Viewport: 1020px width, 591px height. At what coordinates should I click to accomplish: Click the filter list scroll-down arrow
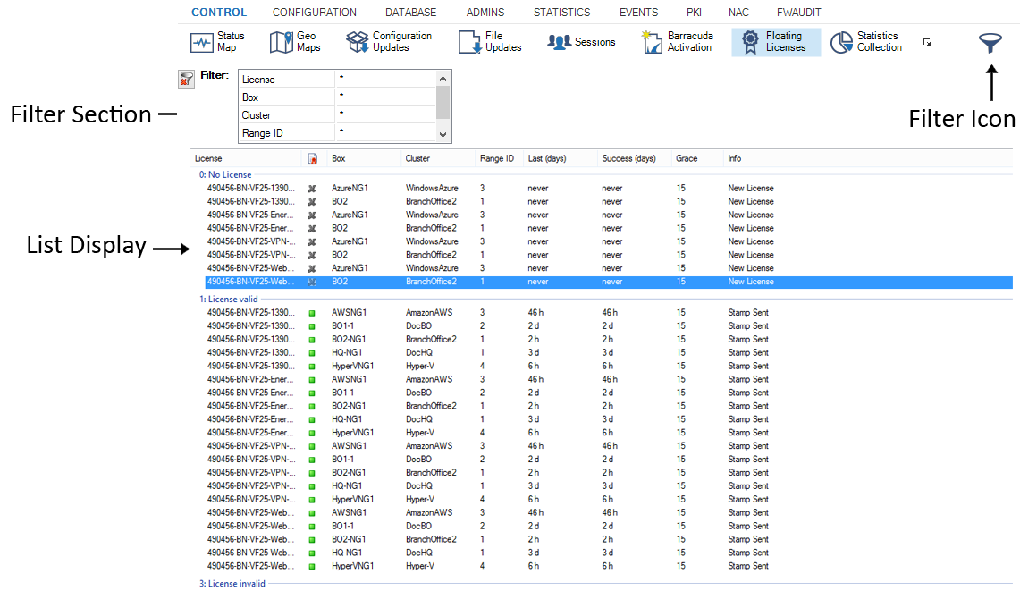click(443, 135)
